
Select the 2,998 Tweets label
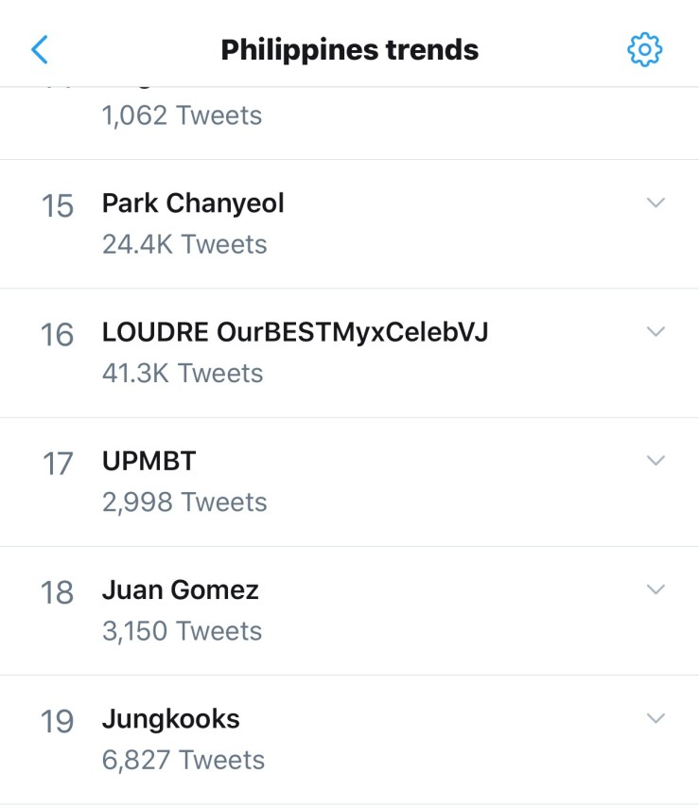coord(184,501)
